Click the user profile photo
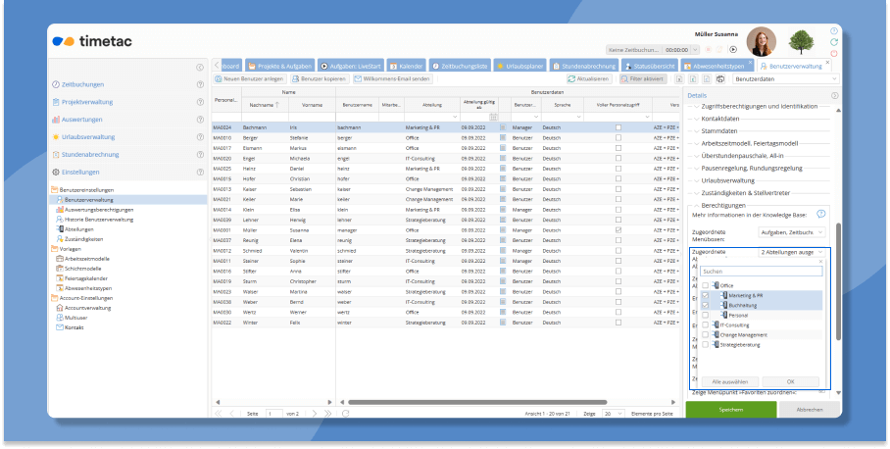This screenshot has height=449, width=890. (x=762, y=41)
